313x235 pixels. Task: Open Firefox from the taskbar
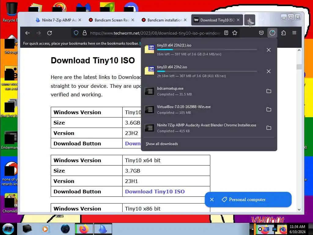click(84, 229)
